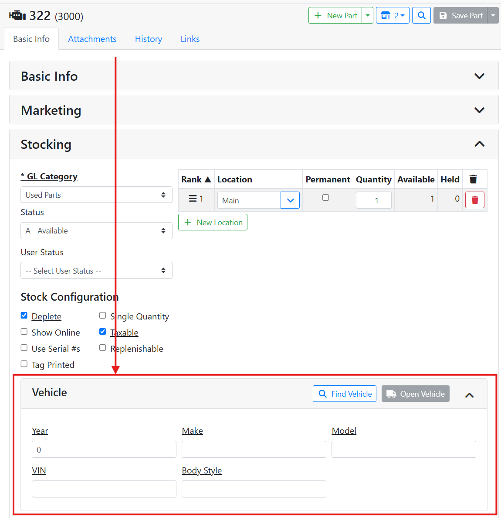Image resolution: width=501 pixels, height=518 pixels.
Task: Open Vehicle with the truck button
Action: [415, 394]
